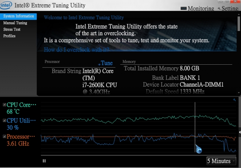The image size is (241, 168).
Task: Click the info panel scrollbar thumb
Action: point(239,24)
